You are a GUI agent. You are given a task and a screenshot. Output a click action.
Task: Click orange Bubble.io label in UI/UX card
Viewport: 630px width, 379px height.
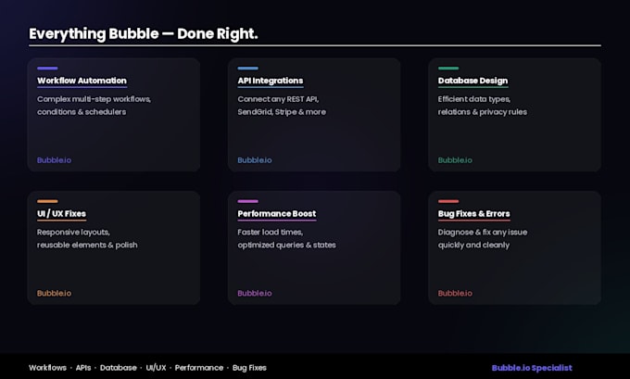(x=55, y=293)
